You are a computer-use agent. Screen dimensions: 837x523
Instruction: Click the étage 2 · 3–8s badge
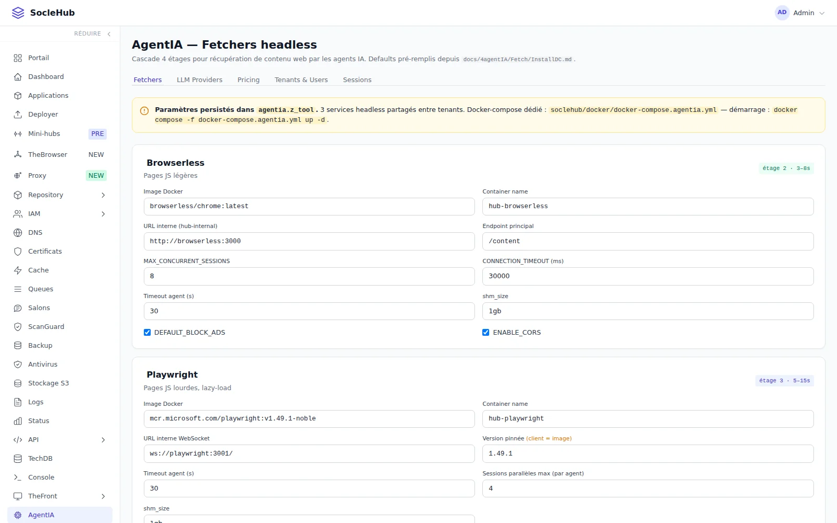point(786,168)
